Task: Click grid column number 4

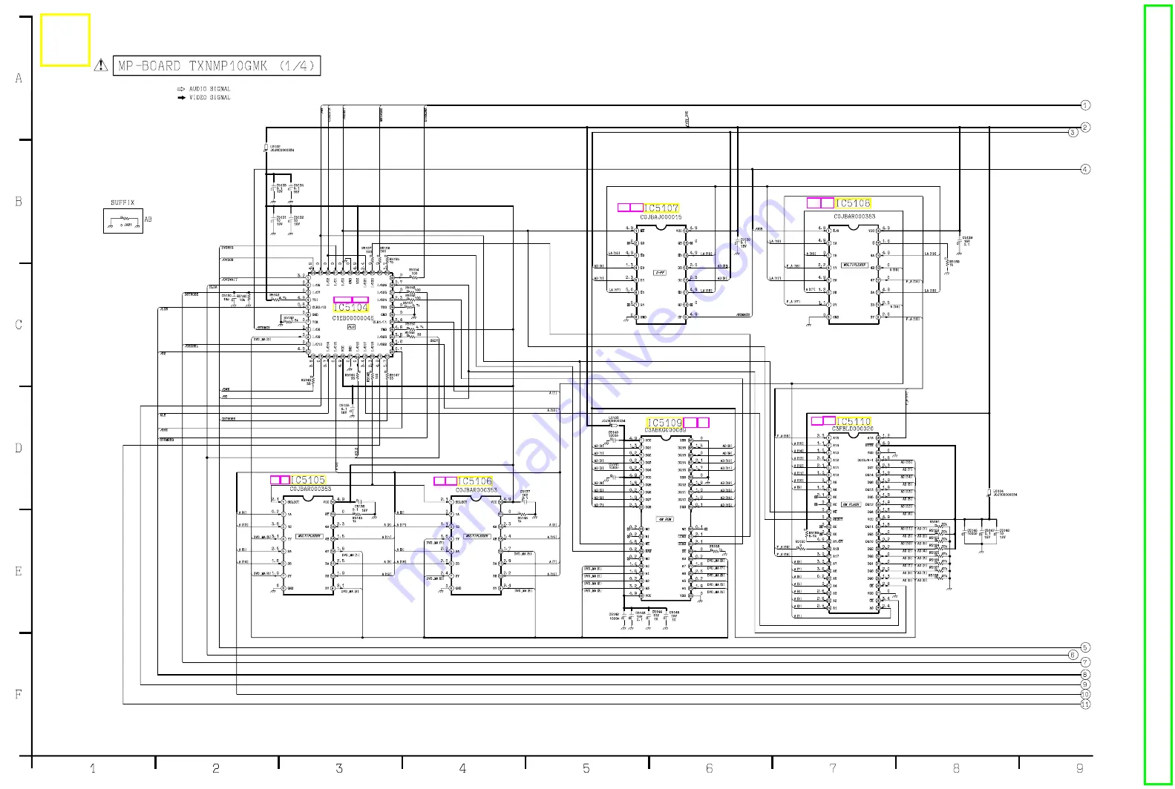Action: pyautogui.click(x=462, y=769)
